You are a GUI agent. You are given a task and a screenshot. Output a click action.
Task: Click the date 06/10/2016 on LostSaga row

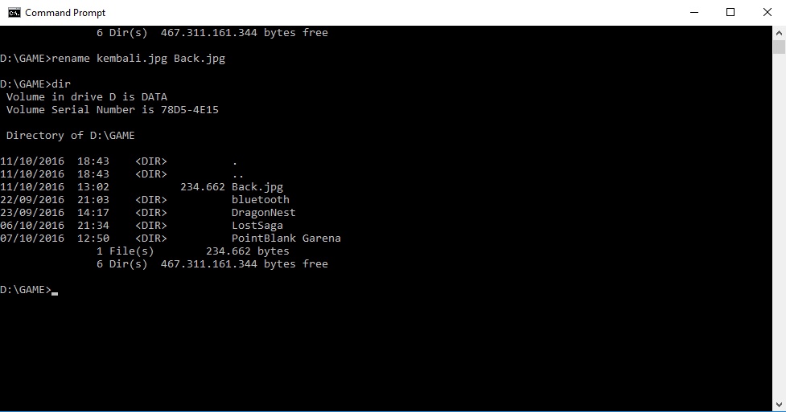[x=32, y=226]
